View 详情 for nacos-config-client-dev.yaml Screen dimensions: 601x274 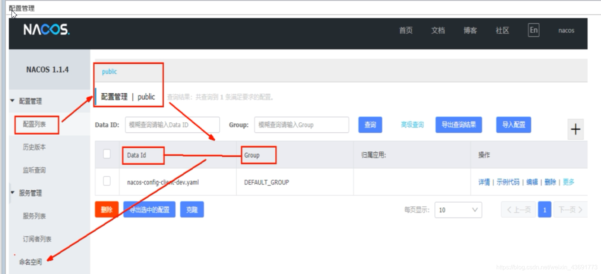pos(484,182)
